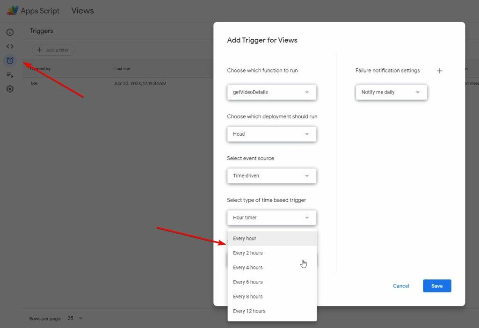Add a failure notification with plus icon
This screenshot has height=328, width=479.
(x=440, y=71)
